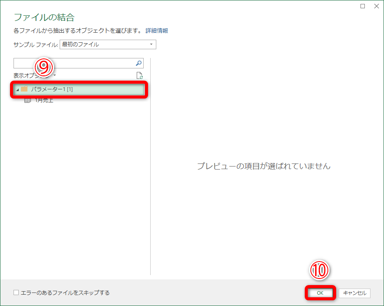384x306 pixels.
Task: Open the サンプルファイル dropdown
Action: 150,44
